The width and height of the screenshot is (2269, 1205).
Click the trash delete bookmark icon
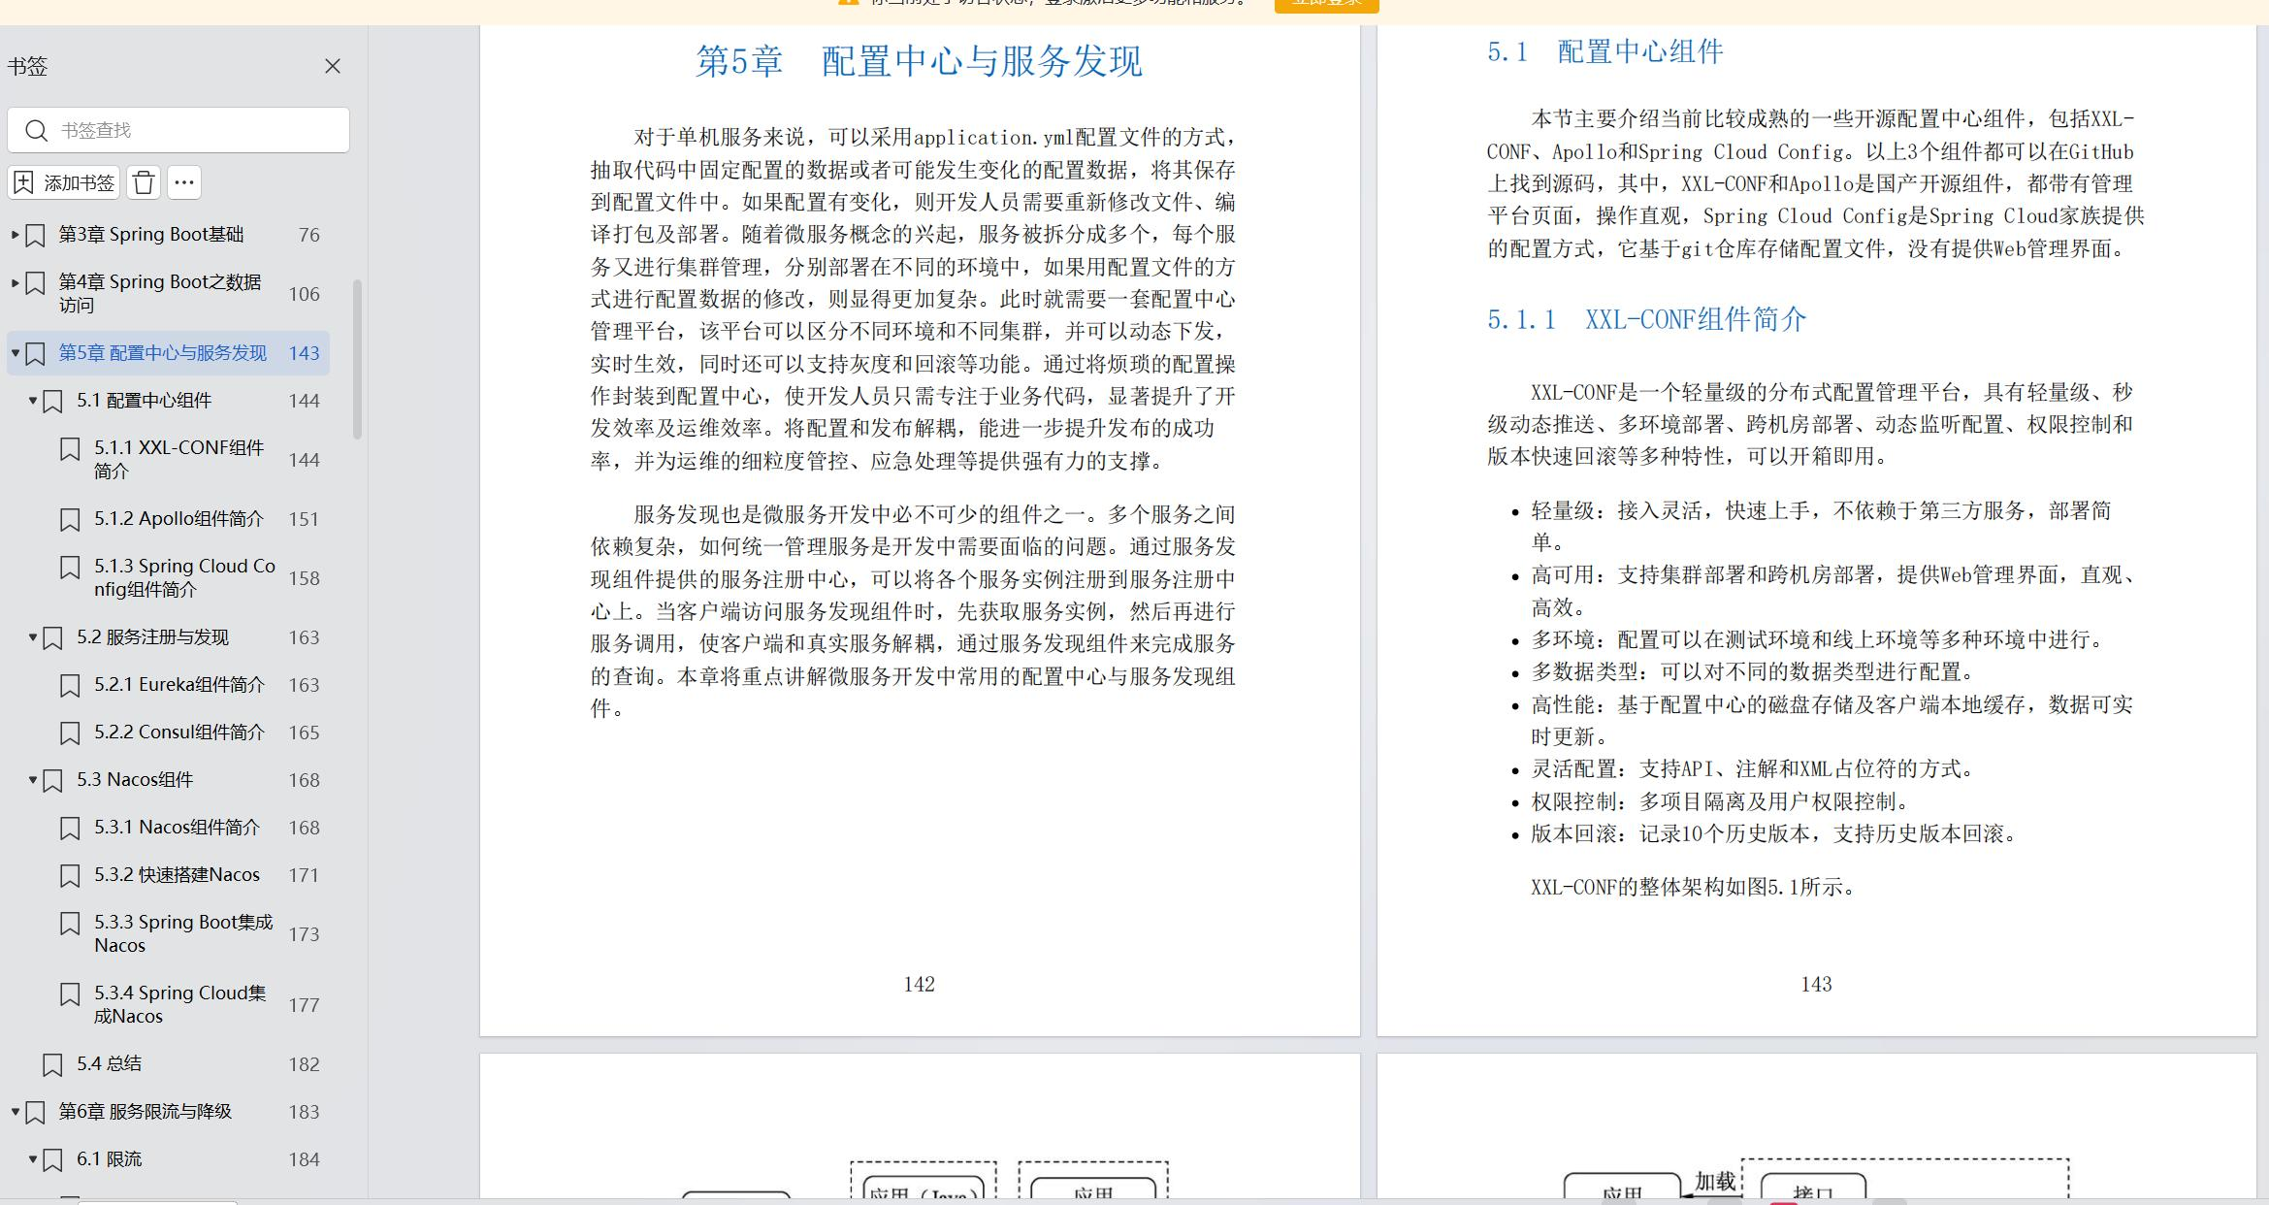144,182
